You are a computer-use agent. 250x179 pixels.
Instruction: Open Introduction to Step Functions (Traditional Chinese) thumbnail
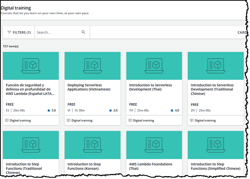31,145
